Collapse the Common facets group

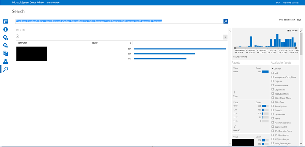coord(272,69)
